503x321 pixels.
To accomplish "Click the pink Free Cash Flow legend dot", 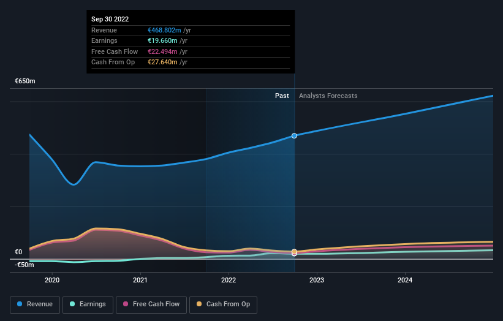I will pos(126,304).
